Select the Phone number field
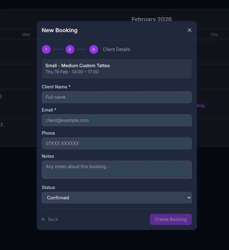This screenshot has width=229, height=250. tap(117, 143)
